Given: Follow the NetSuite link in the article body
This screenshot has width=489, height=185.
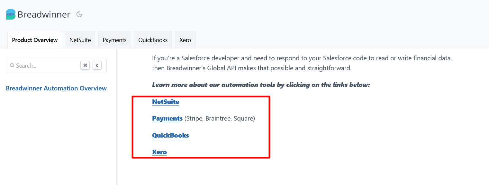Looking at the screenshot, I should click(166, 102).
